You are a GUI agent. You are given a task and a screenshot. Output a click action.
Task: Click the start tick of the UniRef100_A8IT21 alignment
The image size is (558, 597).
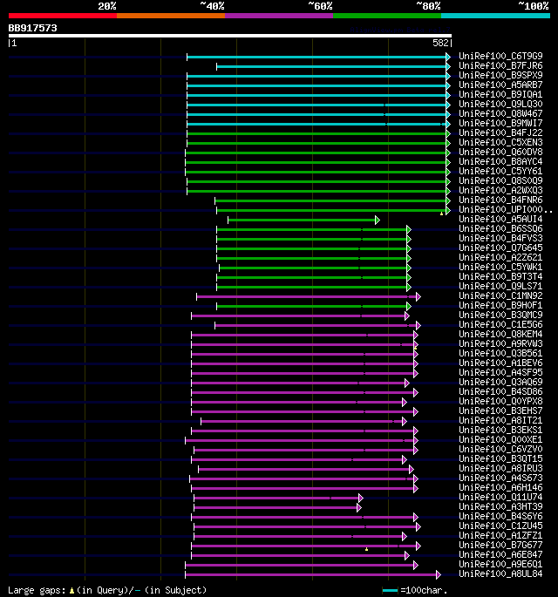coord(201,422)
